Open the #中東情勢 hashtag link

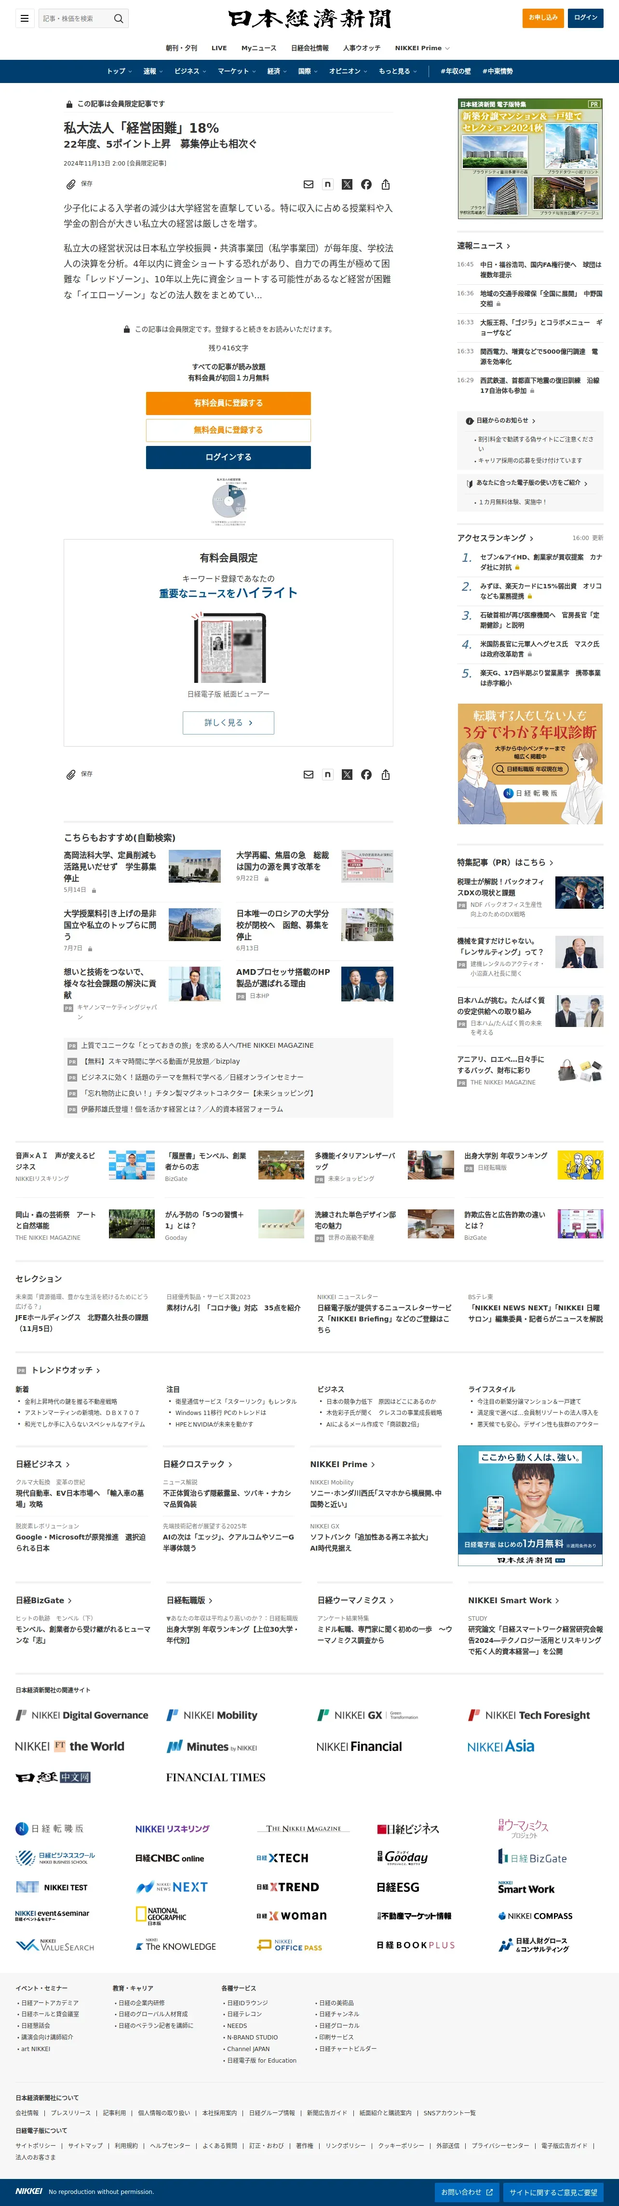click(x=498, y=71)
